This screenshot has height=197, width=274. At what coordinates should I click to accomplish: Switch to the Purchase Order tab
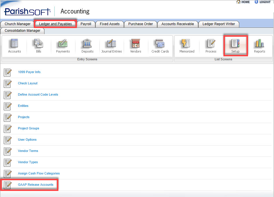click(140, 24)
